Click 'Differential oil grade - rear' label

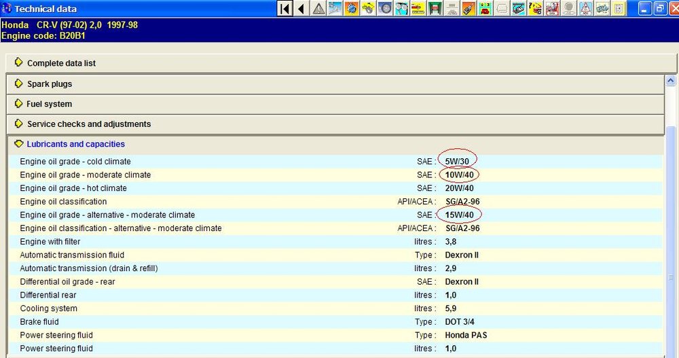[67, 282]
